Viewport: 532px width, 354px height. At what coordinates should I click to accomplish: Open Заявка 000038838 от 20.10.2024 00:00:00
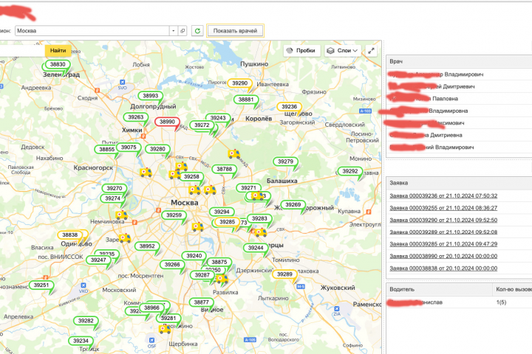pos(443,268)
